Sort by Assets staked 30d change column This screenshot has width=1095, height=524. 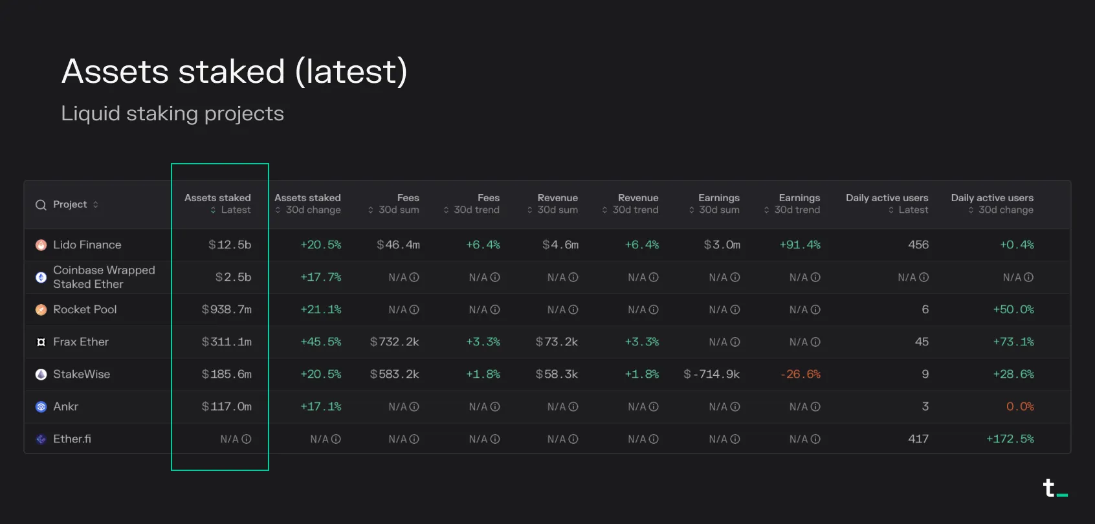pyautogui.click(x=278, y=210)
